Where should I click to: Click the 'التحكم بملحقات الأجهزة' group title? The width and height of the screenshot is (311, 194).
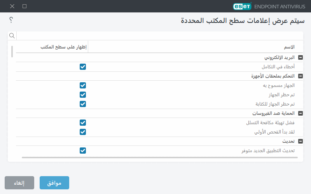[273, 76]
